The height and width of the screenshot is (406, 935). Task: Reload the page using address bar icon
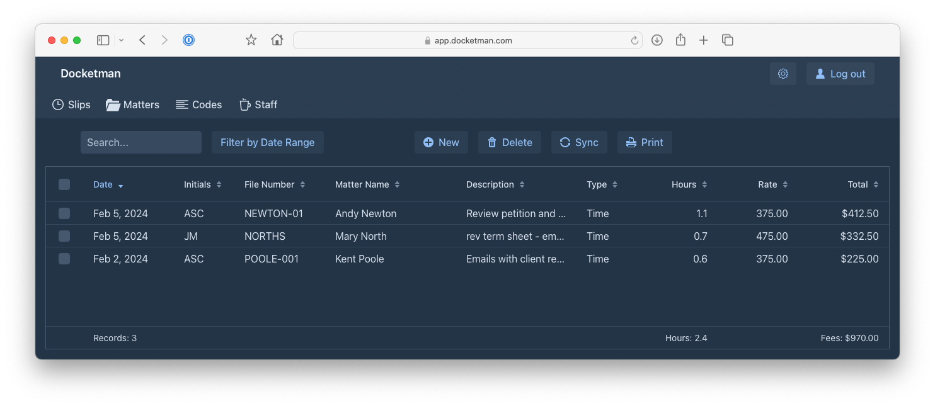click(634, 40)
